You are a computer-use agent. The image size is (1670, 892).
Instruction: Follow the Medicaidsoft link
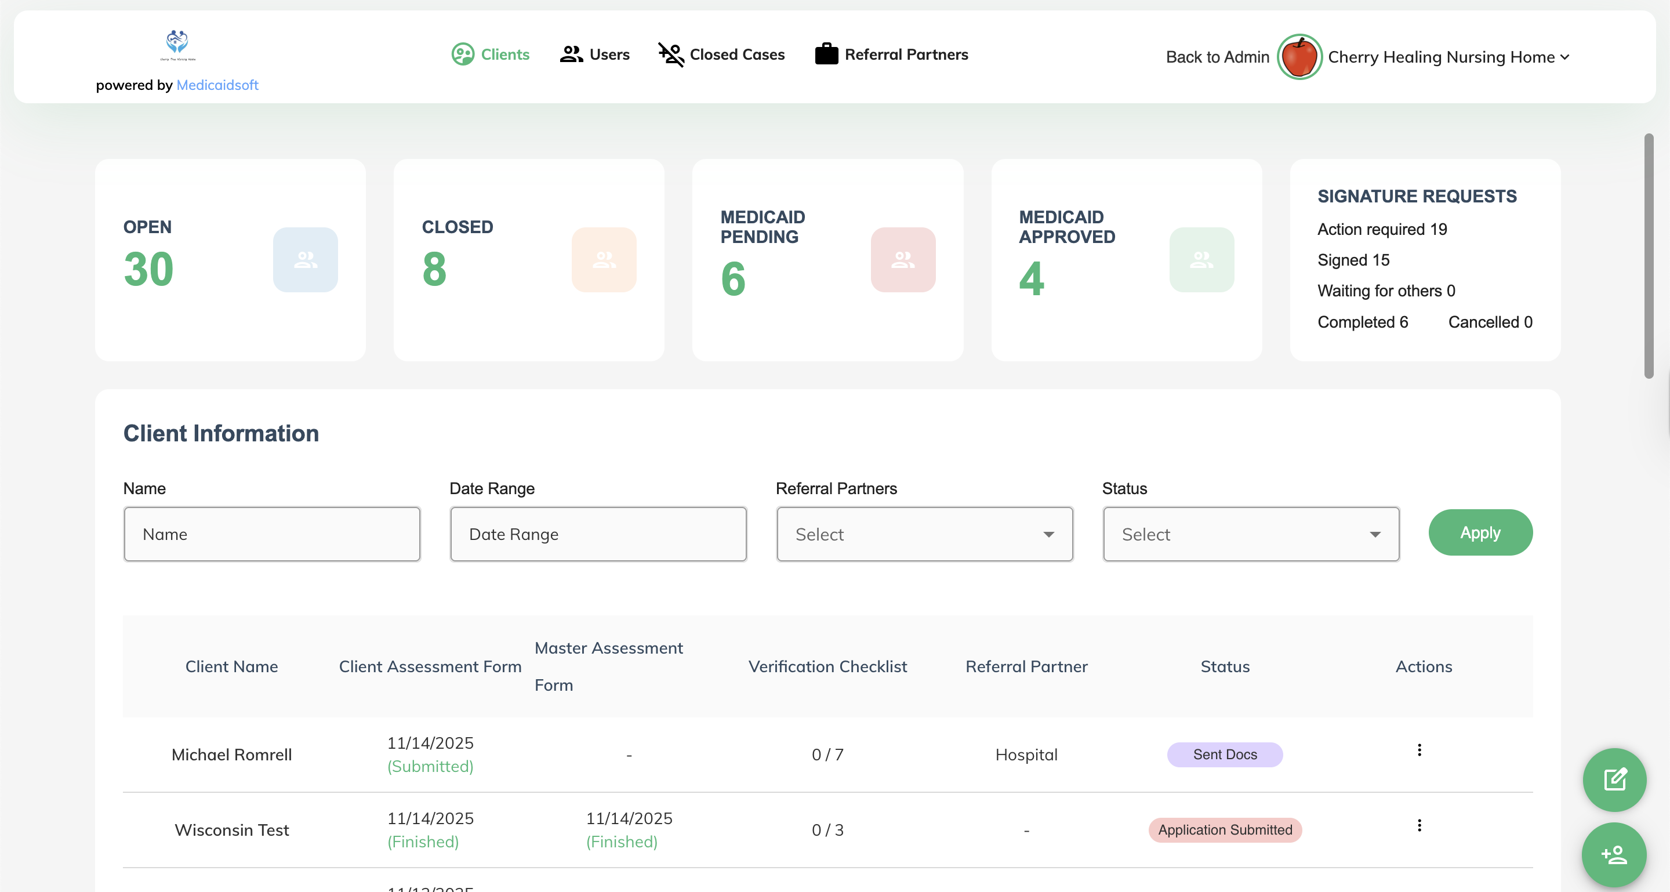coord(217,85)
